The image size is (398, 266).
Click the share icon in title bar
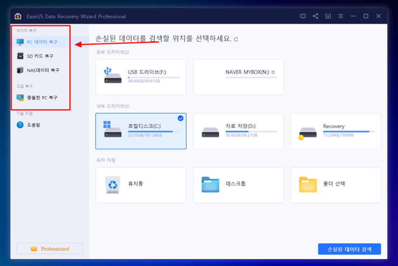[316, 16]
